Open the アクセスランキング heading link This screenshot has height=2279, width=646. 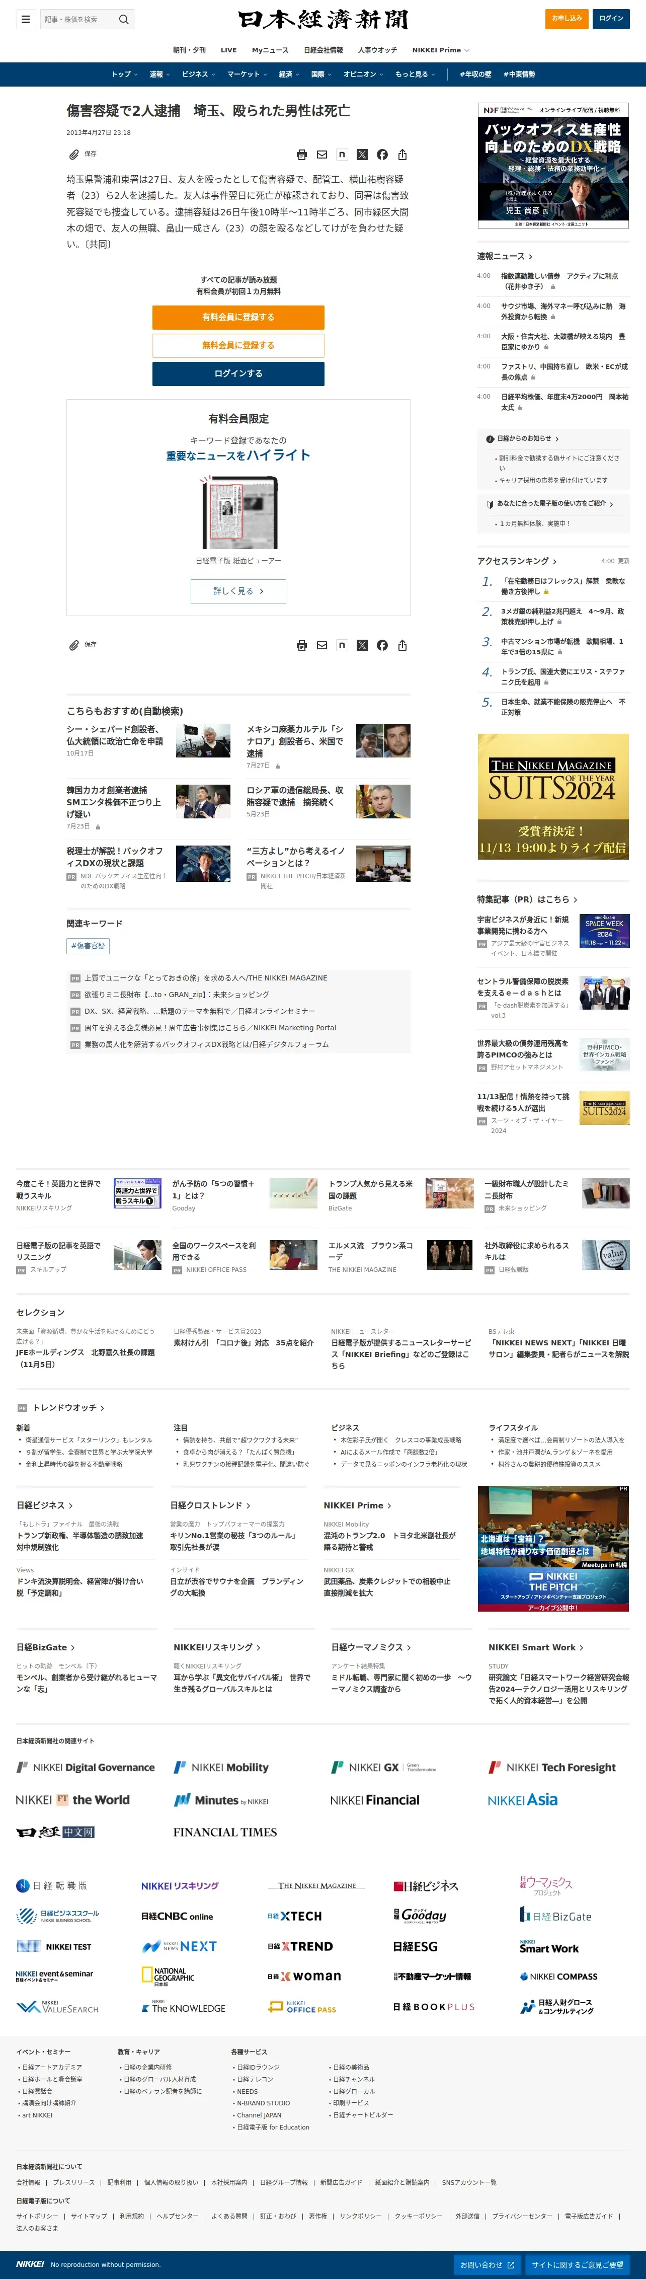[x=517, y=561]
